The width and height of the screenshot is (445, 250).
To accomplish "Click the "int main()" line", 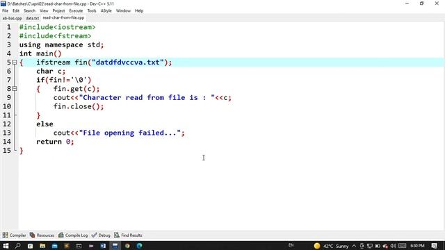I will [x=40, y=53].
